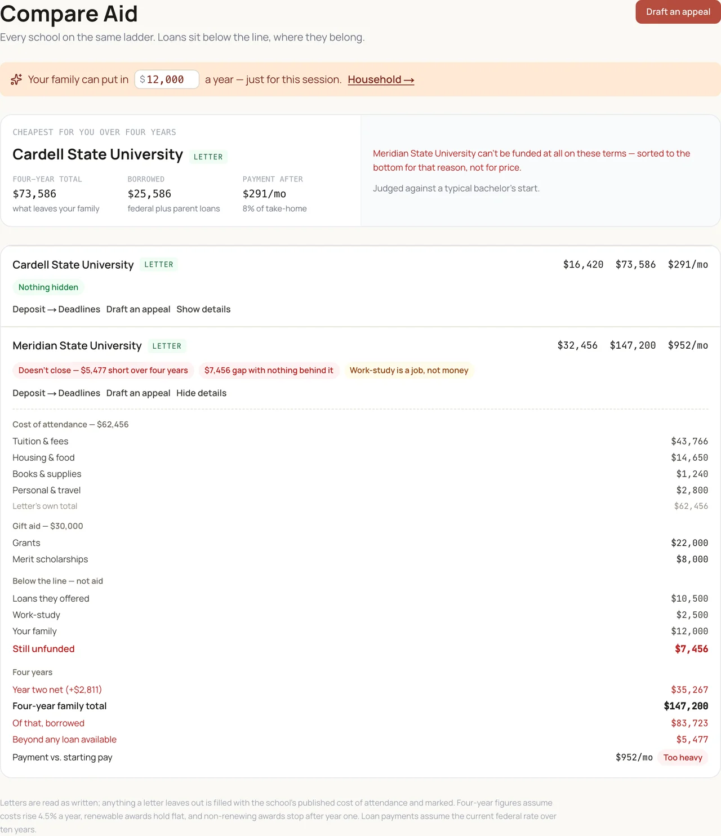The width and height of the screenshot is (721, 836).
Task: Edit the $12,000 family contribution field
Action: [x=167, y=79]
